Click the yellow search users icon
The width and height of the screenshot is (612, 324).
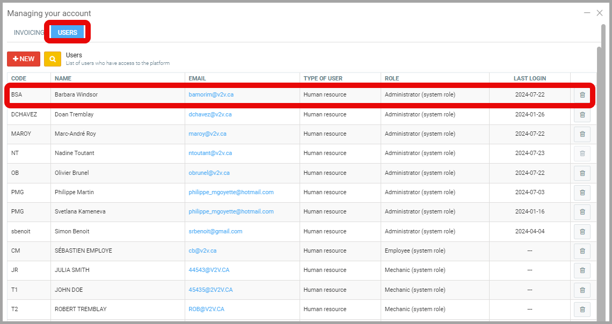coord(53,59)
